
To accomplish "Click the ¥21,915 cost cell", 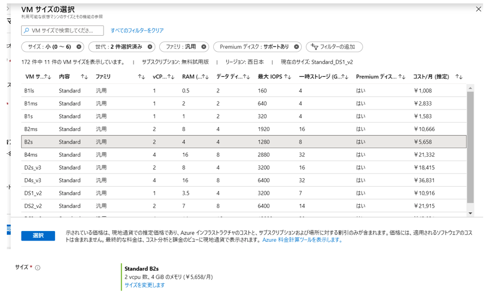I will (424, 206).
